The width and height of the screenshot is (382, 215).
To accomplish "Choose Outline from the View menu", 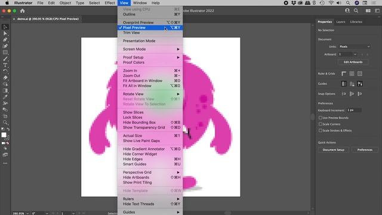I will 150,14.
